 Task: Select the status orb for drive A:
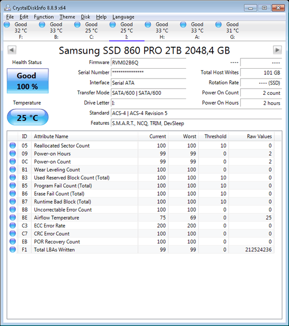pos(183,25)
